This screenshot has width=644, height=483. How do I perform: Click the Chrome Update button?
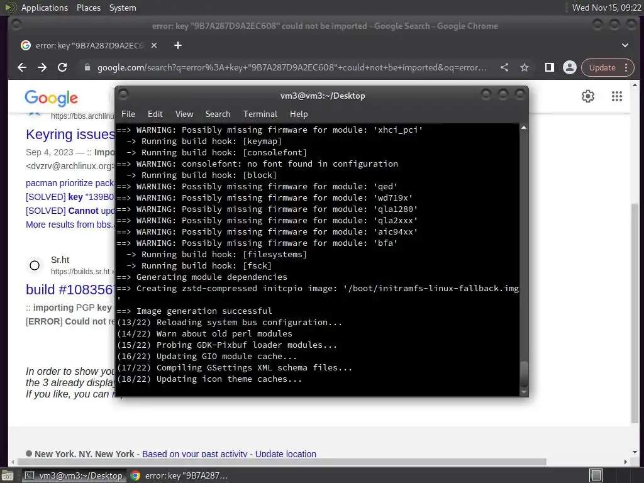coord(602,67)
